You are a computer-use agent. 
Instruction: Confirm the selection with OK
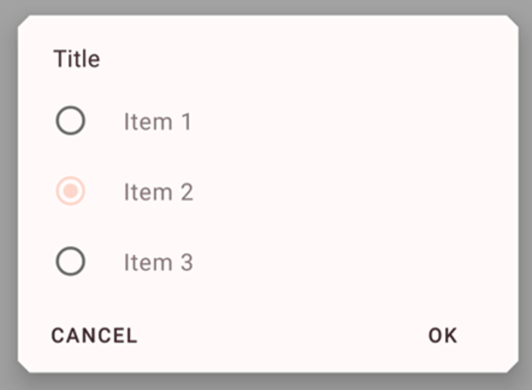click(x=443, y=336)
